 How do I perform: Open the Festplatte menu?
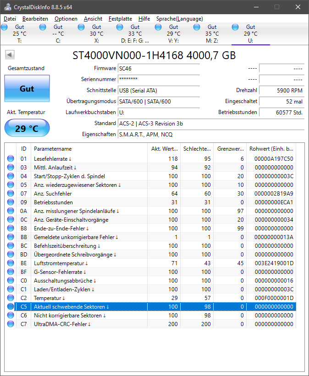coord(120,19)
